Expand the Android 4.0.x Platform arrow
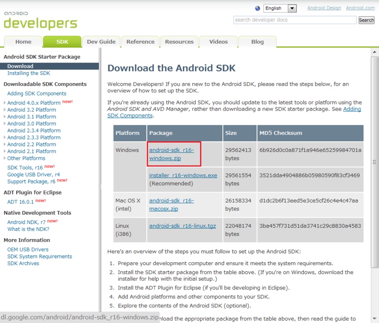Image resolution: width=379 pixels, height=323 pixels. click(x=5, y=102)
